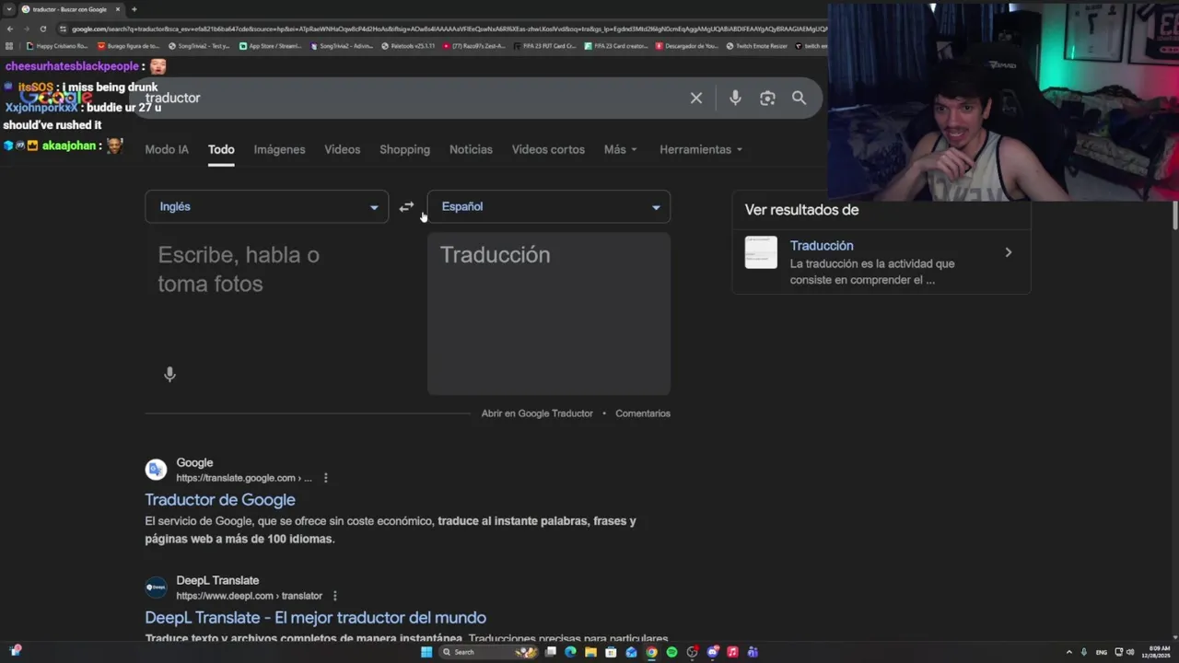Open Descargador de You... bookmark
This screenshot has height=663, width=1179.
pyautogui.click(x=687, y=45)
